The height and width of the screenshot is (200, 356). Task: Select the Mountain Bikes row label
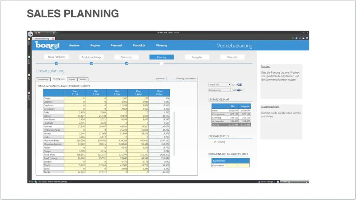[54, 141]
